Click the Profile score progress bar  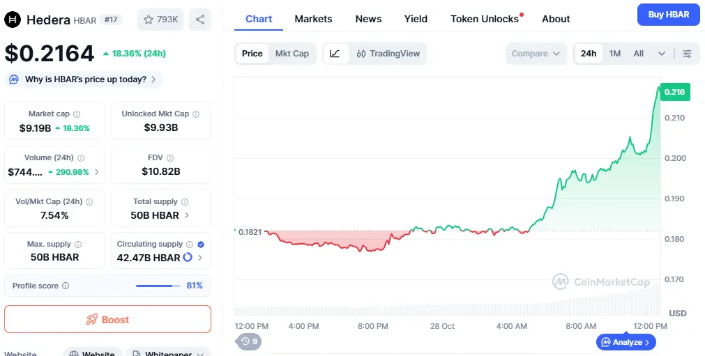[x=158, y=286]
